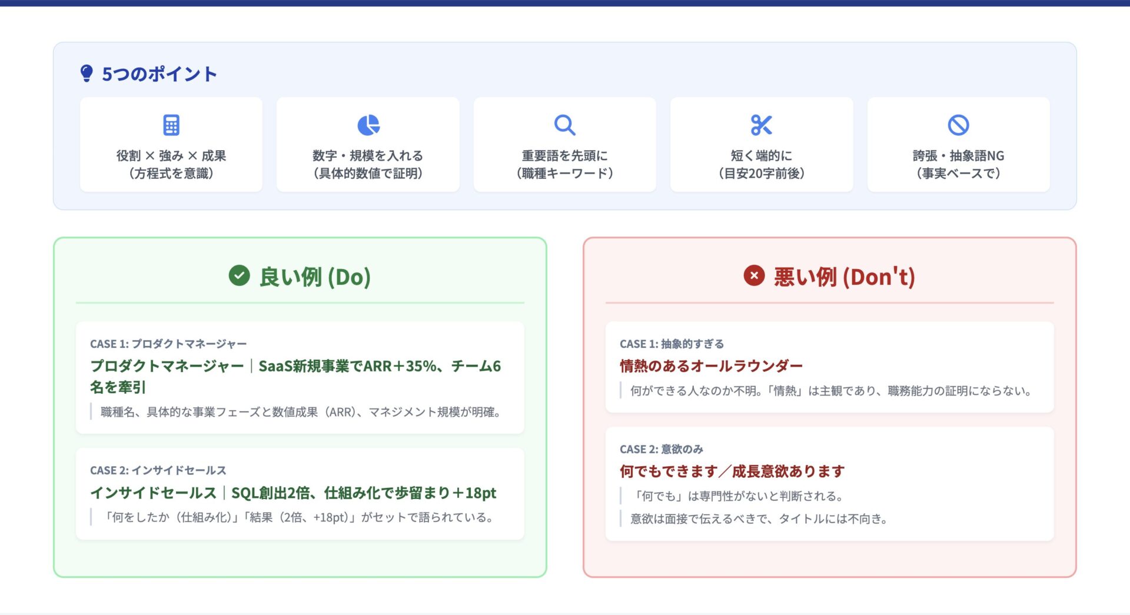Click the 情熱のあるオールラウンダー bad example title
The height and width of the screenshot is (615, 1130).
point(711,366)
